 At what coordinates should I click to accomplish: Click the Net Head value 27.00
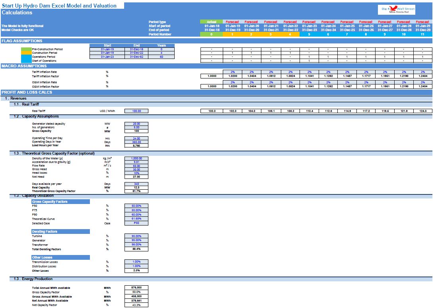[x=136, y=177]
